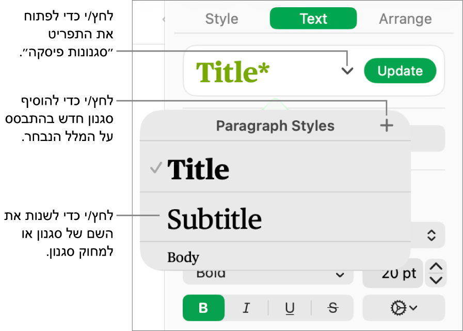
Task: Click the Update style button
Action: point(400,71)
